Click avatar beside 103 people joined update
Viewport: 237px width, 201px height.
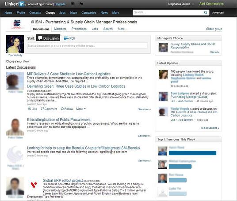(163, 74)
